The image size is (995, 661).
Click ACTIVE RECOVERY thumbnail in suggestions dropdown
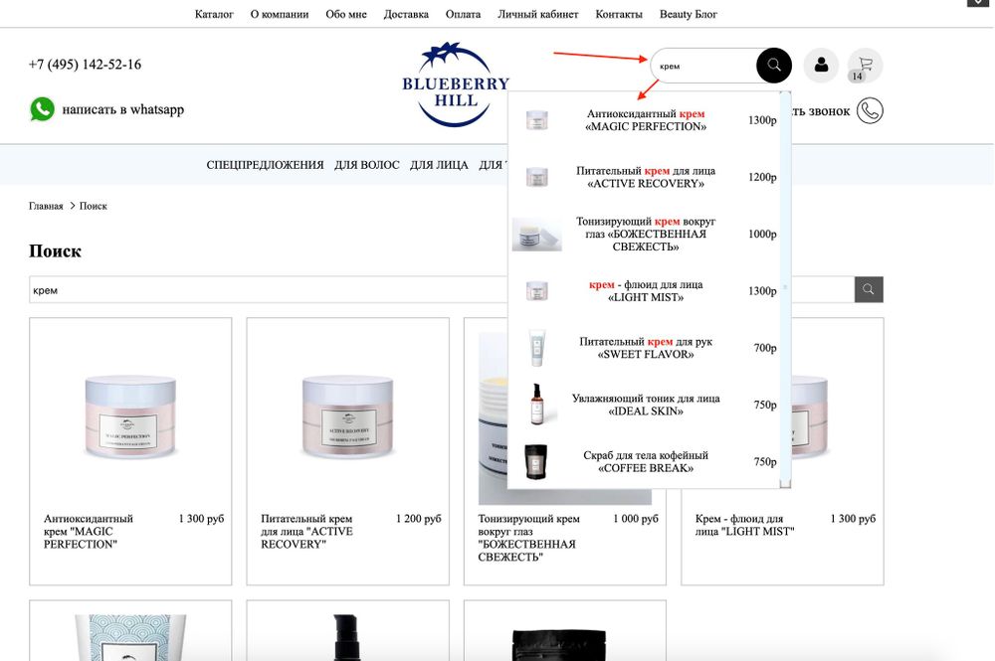pyautogui.click(x=537, y=177)
